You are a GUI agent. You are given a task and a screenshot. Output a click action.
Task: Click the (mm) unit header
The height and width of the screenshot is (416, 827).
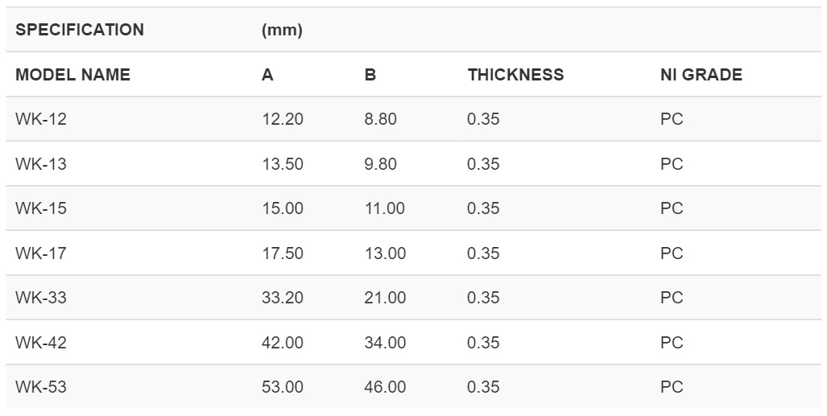pos(282,31)
